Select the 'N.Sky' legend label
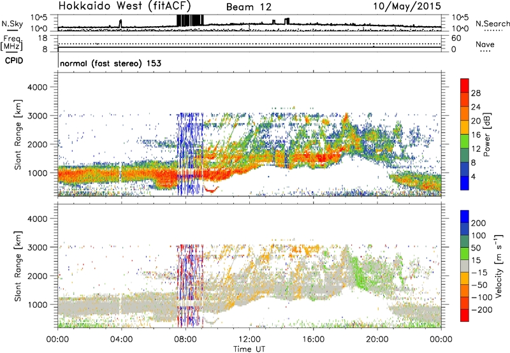This screenshot has width=510, height=353. [x=12, y=24]
